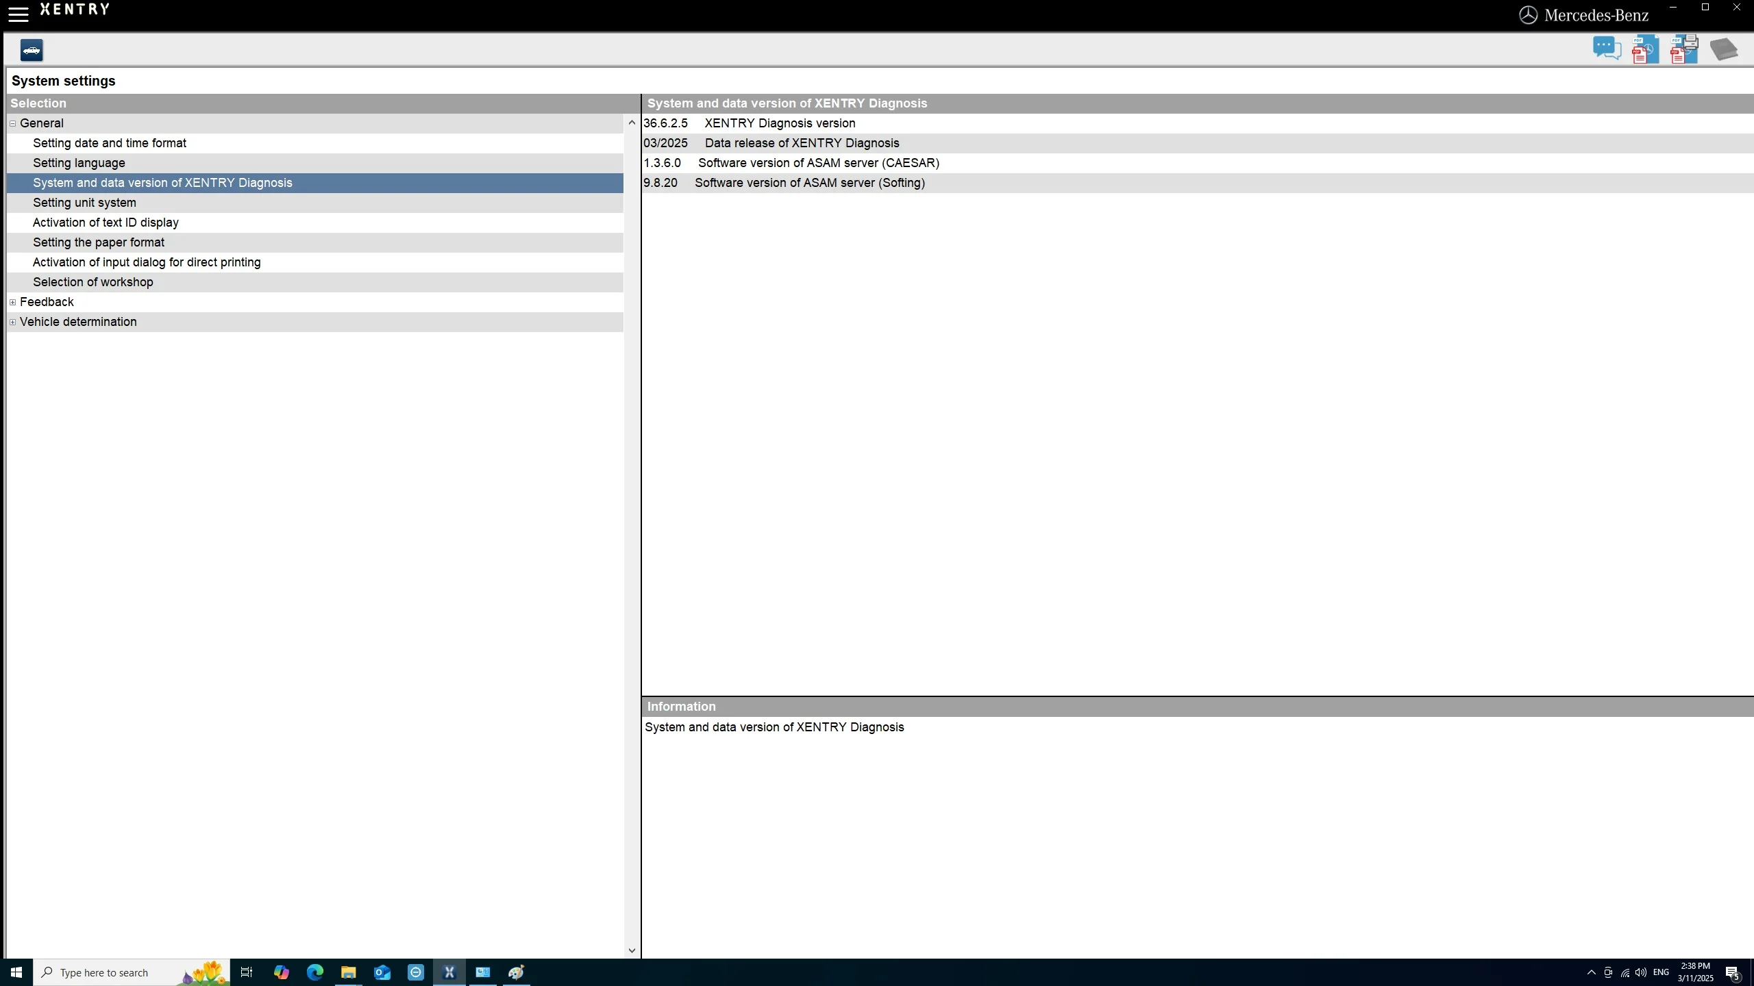This screenshot has height=986, width=1754.
Task: Click the Mercedes-Benz star logo
Action: [1528, 15]
